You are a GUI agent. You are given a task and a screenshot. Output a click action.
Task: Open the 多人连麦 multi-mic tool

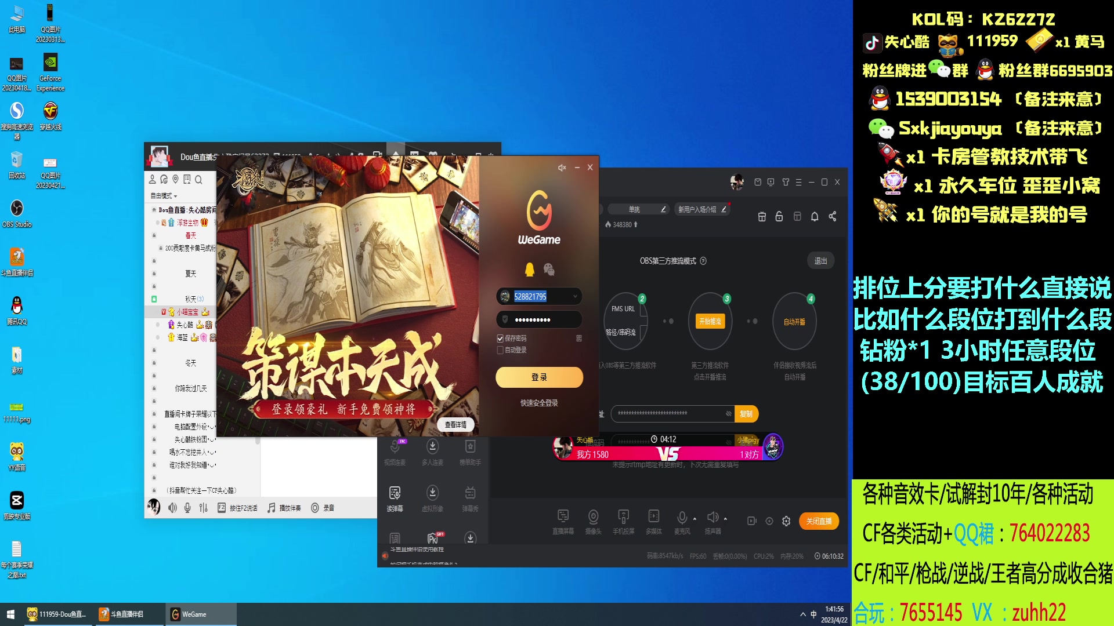click(432, 453)
